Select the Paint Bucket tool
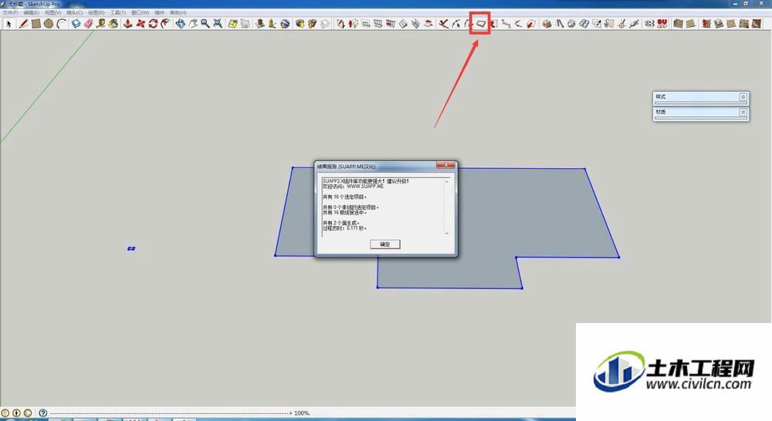Image resolution: width=772 pixels, height=421 pixels. tap(113, 24)
